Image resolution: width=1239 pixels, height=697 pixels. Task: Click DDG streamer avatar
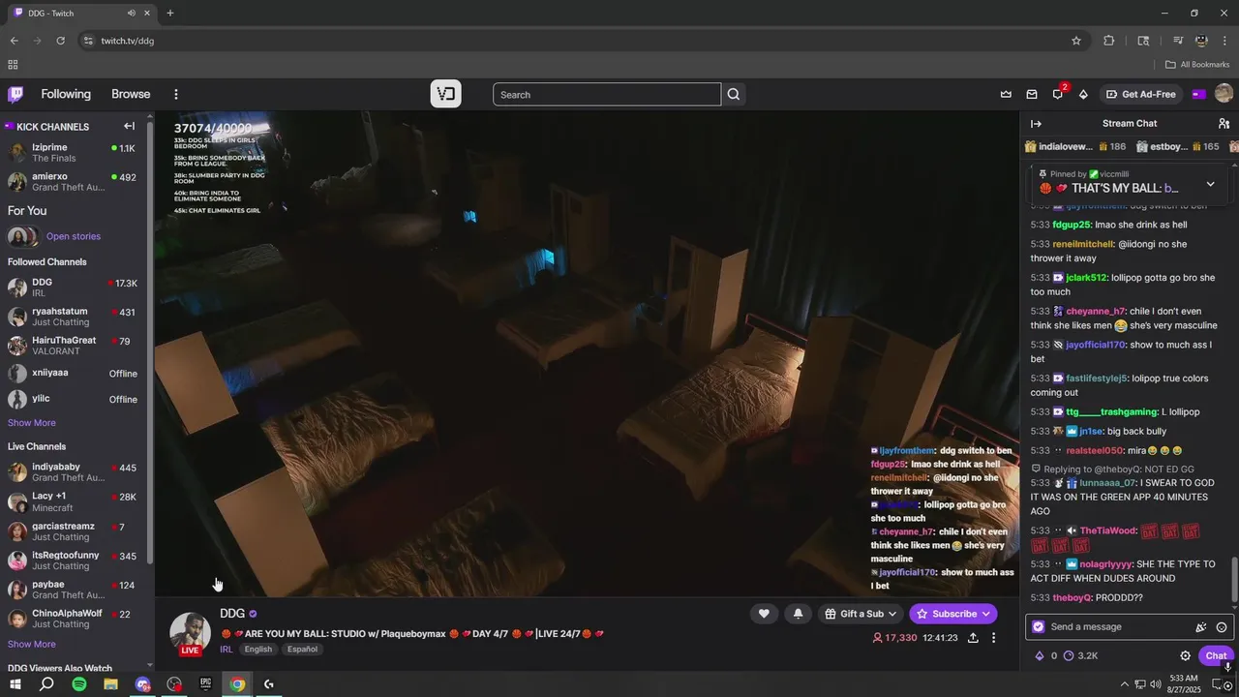(x=190, y=632)
